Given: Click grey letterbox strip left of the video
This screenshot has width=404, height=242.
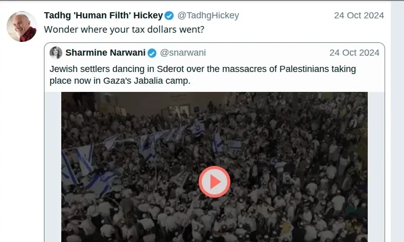Looking at the screenshot, I should 53,167.
